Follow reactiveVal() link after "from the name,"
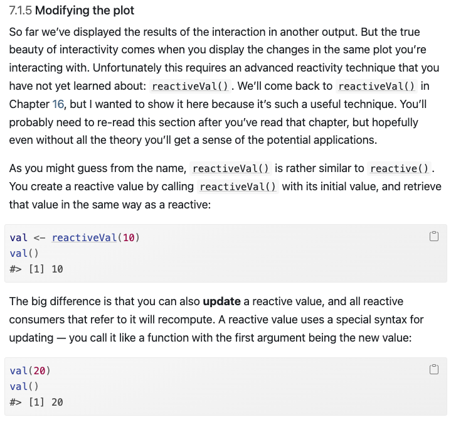The image size is (451, 422). (x=230, y=169)
